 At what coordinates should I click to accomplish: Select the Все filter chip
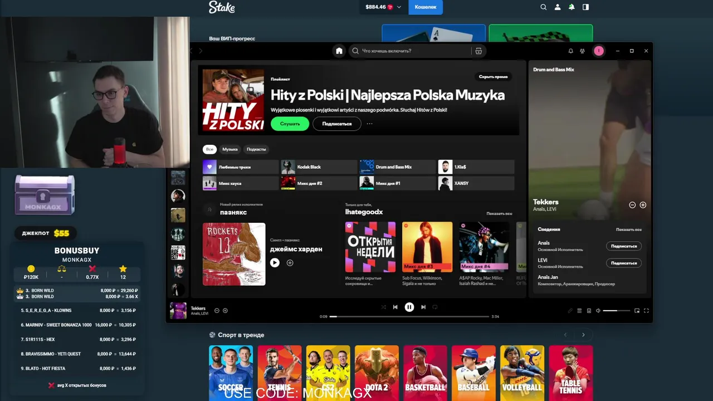(x=209, y=149)
